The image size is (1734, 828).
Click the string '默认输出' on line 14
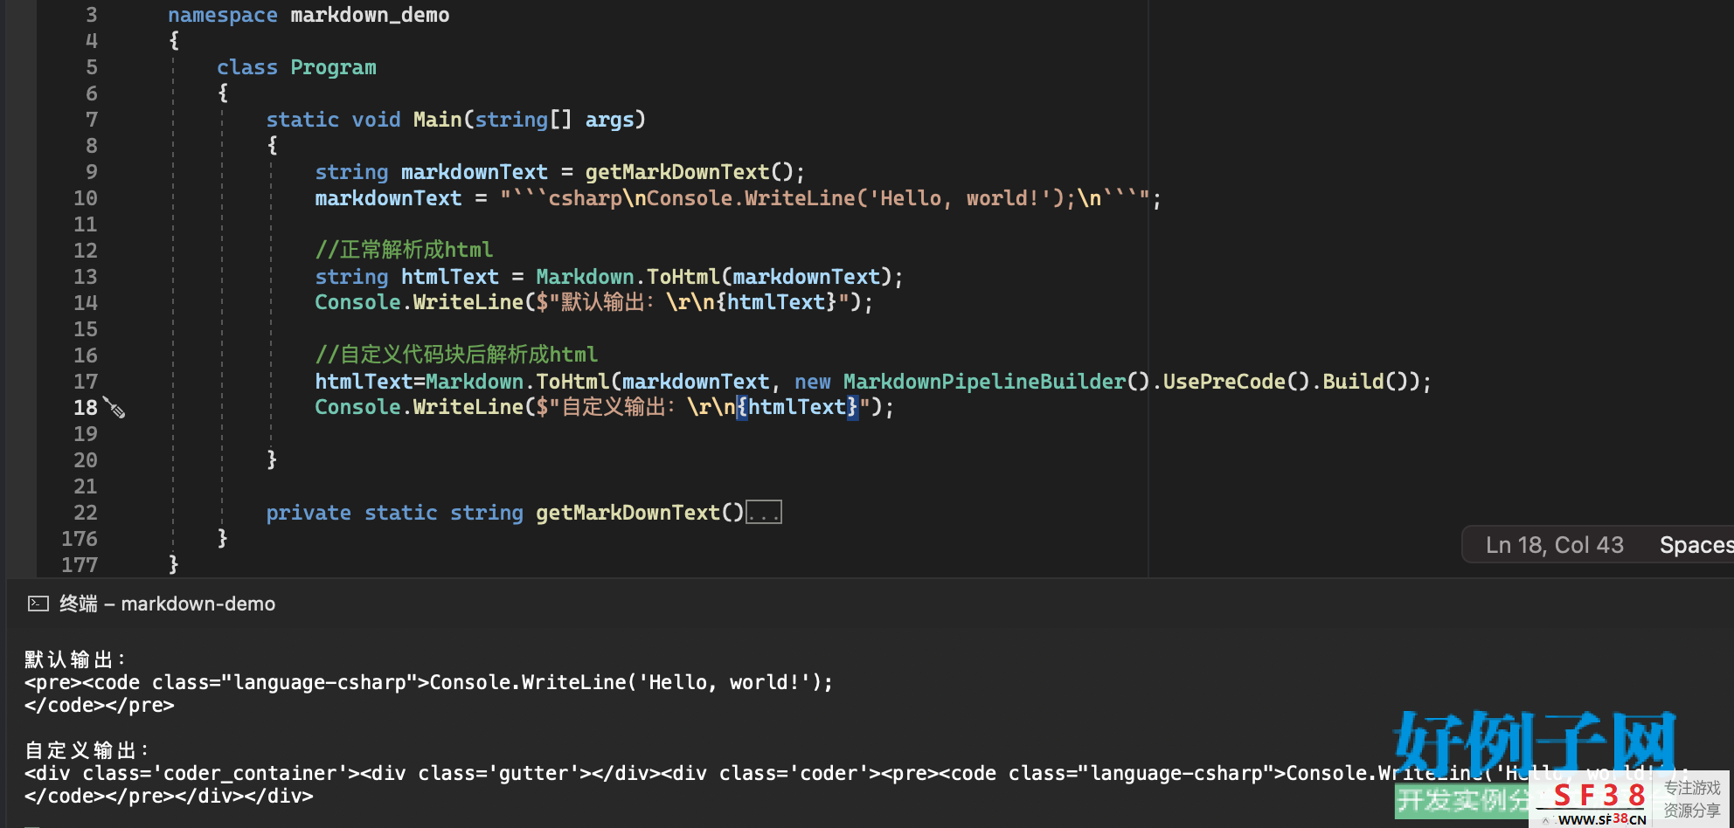(x=602, y=302)
